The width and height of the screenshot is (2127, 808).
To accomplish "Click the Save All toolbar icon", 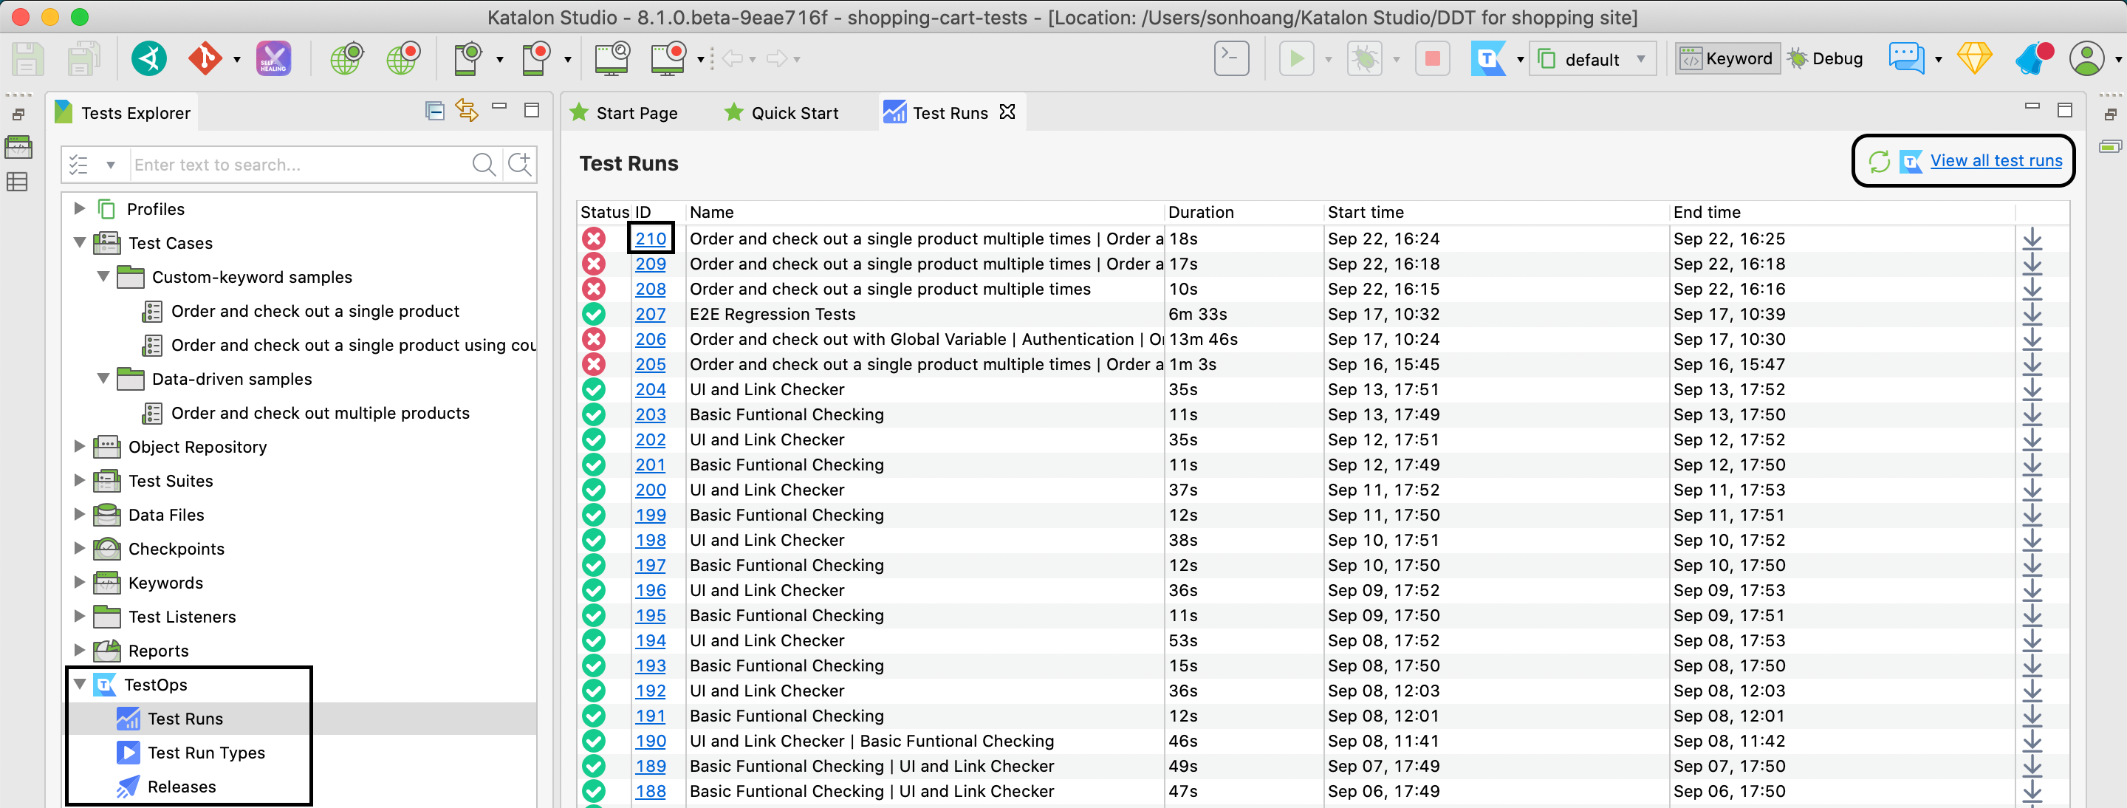I will 83,58.
